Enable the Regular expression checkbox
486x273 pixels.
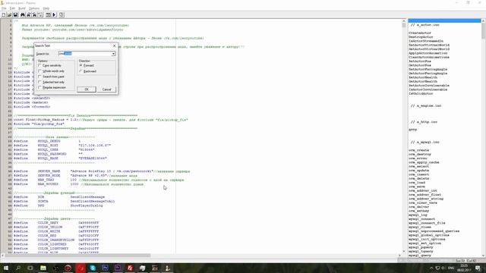tap(39, 88)
